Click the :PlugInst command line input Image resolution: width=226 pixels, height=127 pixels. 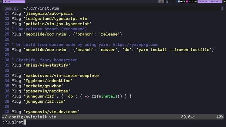click(x=14, y=122)
